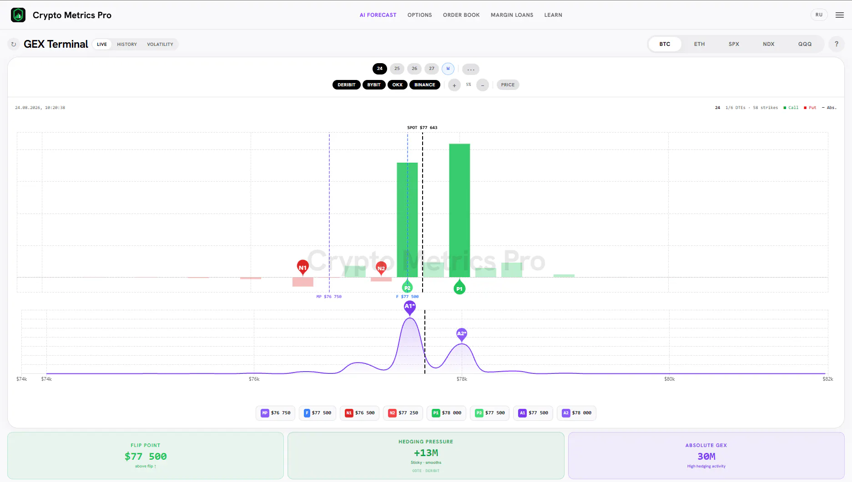Viewport: 852px width, 482px height.
Task: Open the three-dots more expirations button
Action: pos(471,69)
